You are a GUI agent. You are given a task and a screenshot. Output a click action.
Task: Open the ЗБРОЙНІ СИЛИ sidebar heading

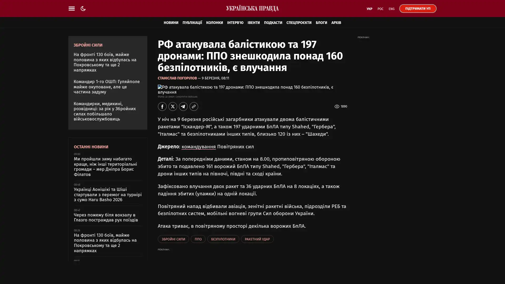pyautogui.click(x=88, y=45)
